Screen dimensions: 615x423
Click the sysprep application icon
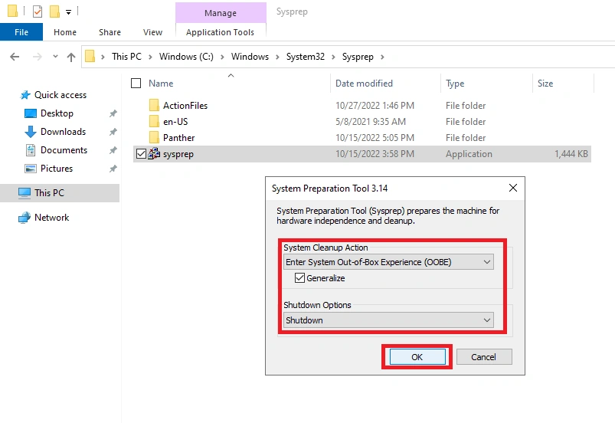[x=154, y=154]
